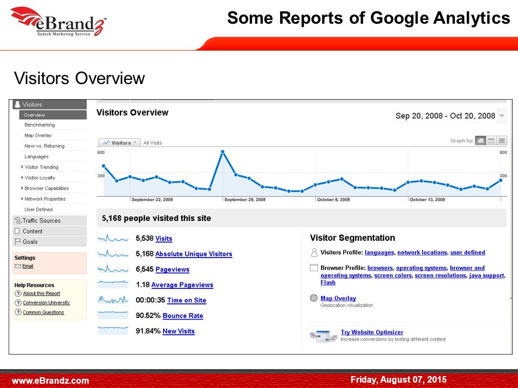Click the Content section icon

(17, 231)
